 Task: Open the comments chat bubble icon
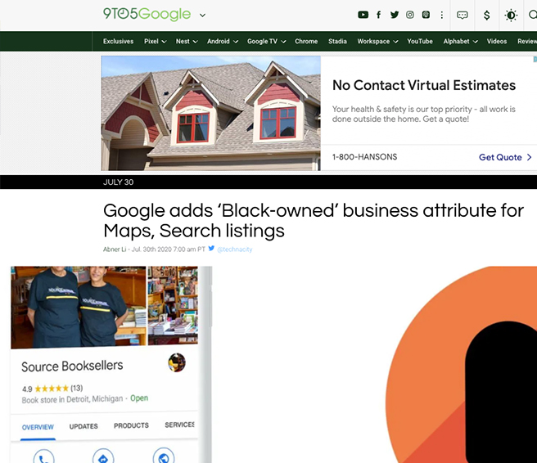(x=463, y=15)
